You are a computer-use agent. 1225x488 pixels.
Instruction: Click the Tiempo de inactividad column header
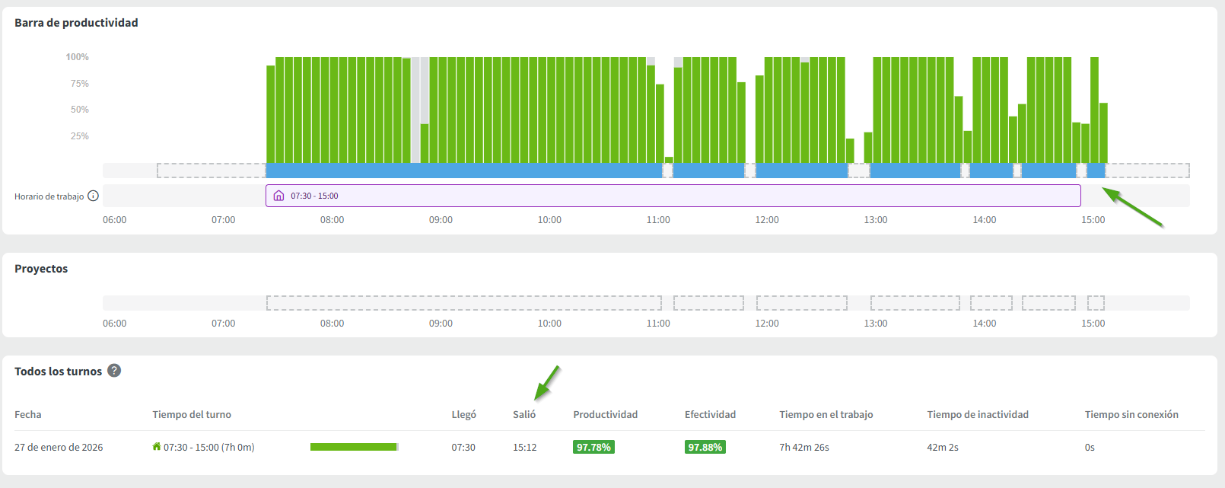tap(977, 414)
